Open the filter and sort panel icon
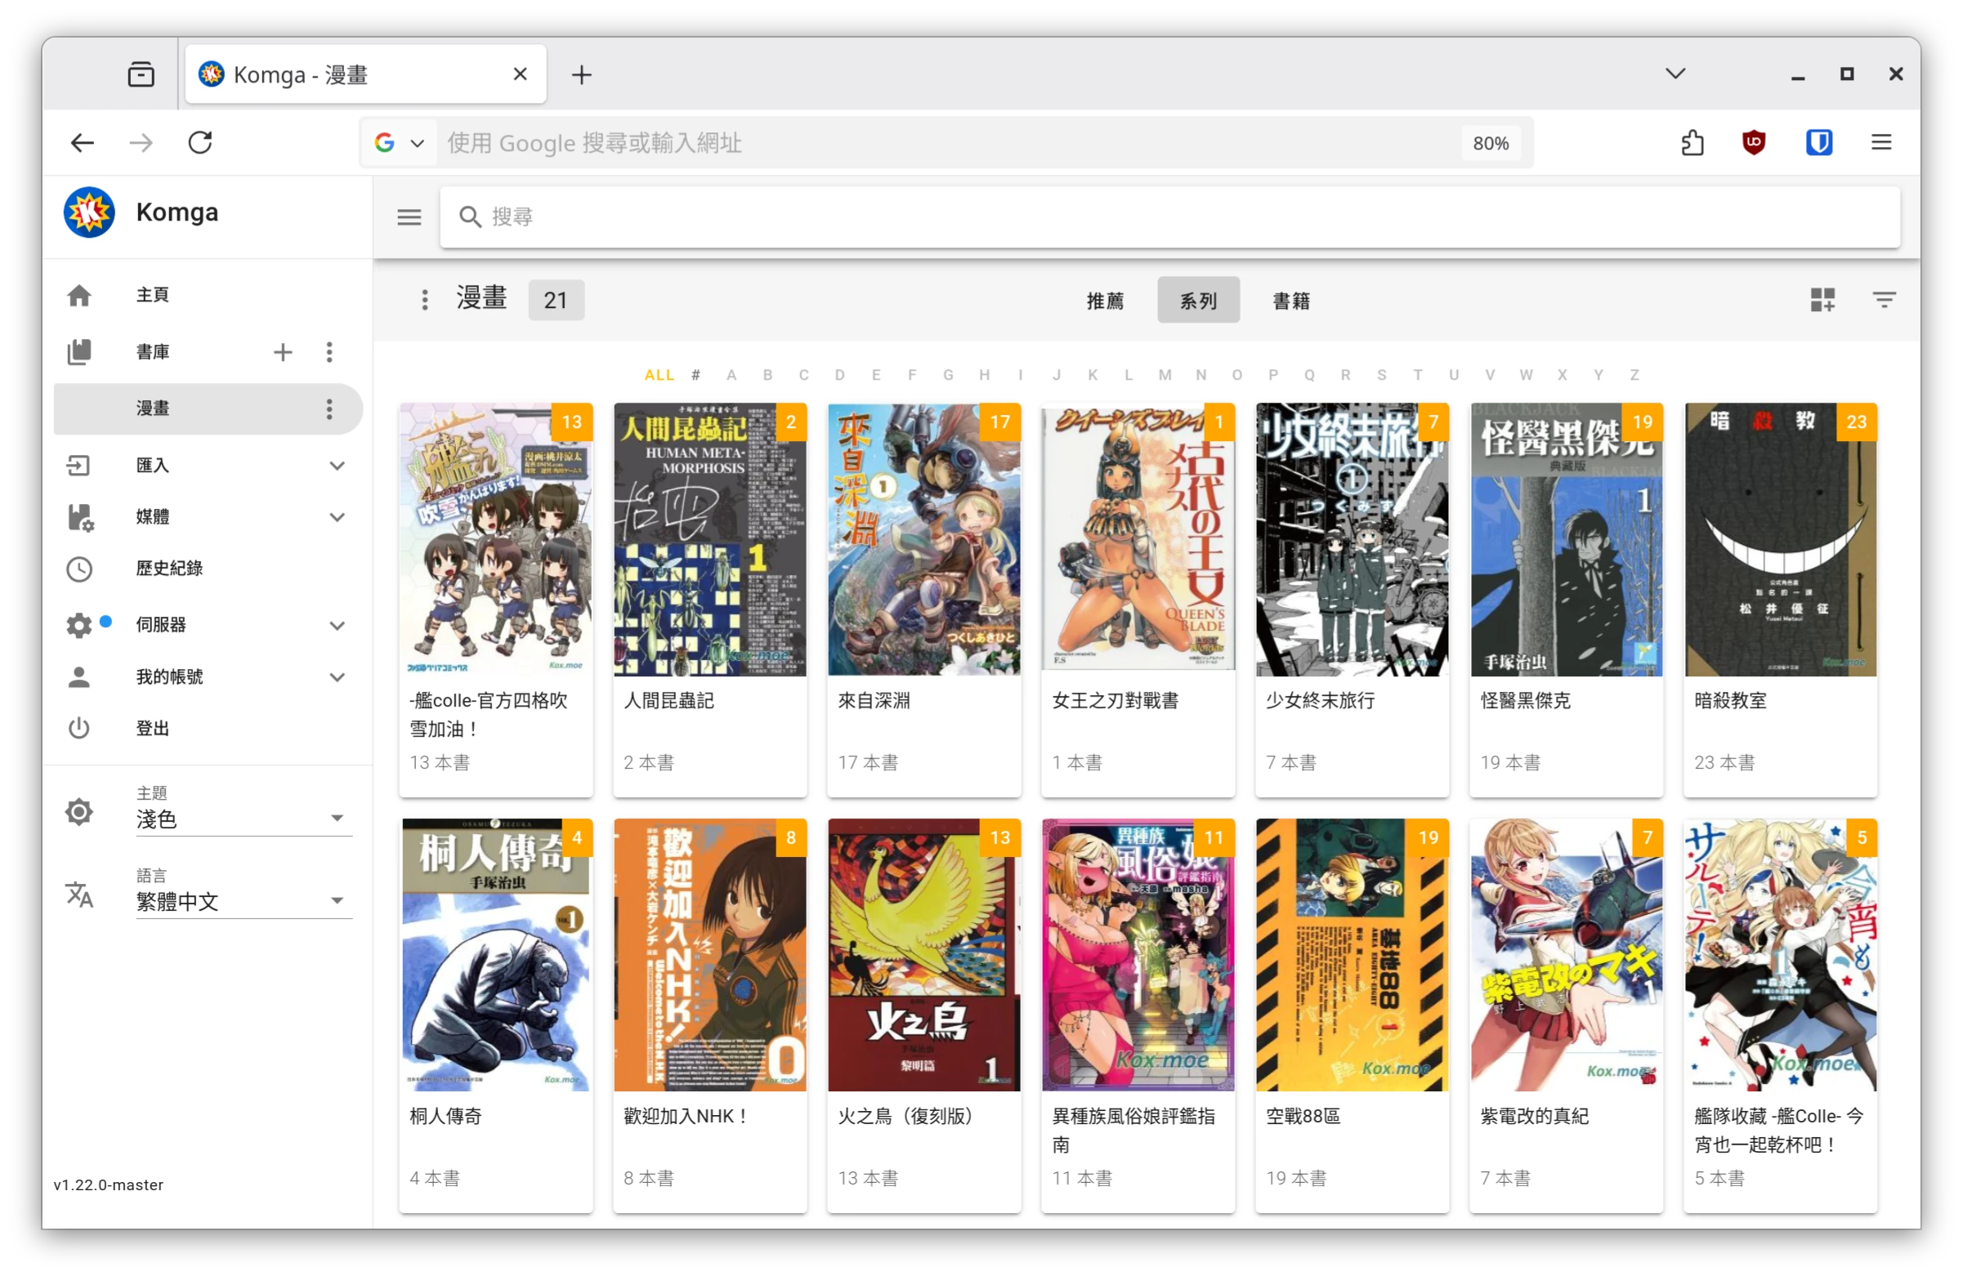Viewport: 1963px width, 1276px height. (x=1884, y=300)
